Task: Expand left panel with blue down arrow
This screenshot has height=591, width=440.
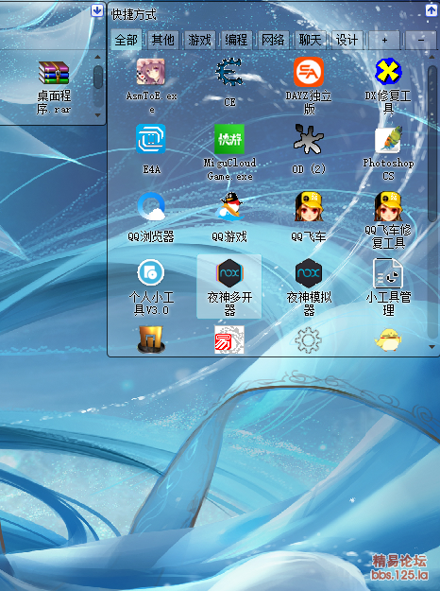Action: click(x=97, y=11)
